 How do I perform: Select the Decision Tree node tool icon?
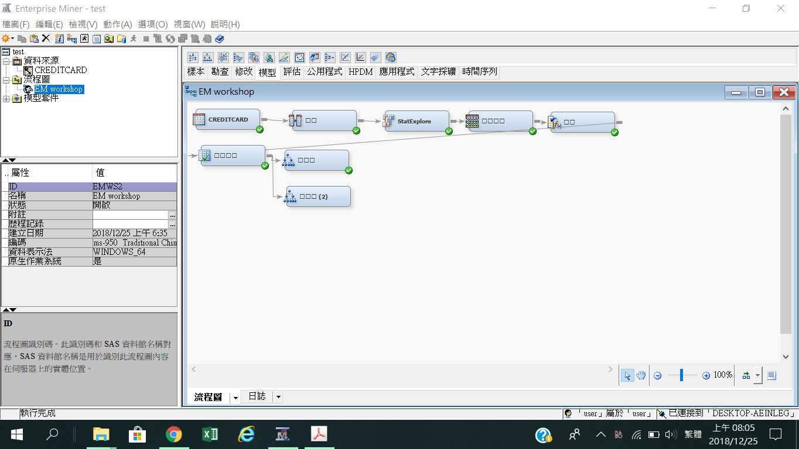pos(207,57)
